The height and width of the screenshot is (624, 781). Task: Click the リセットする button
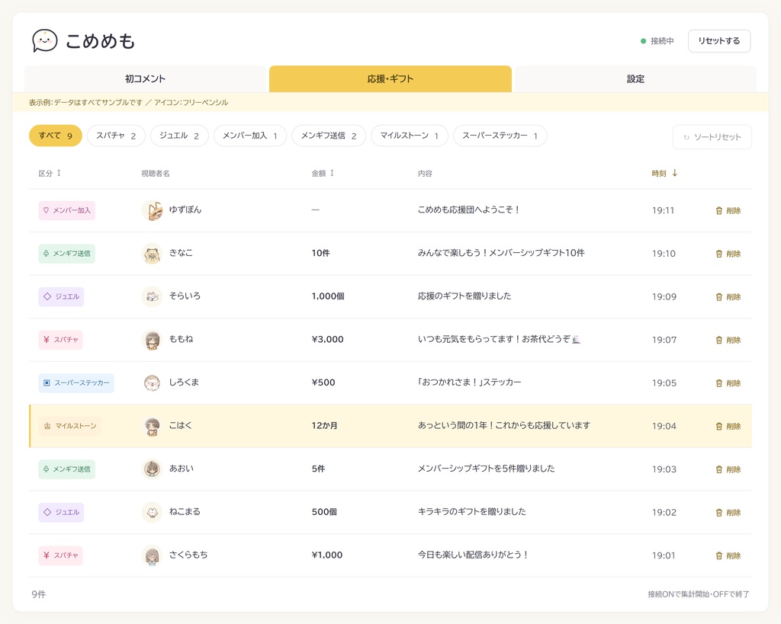tap(719, 41)
